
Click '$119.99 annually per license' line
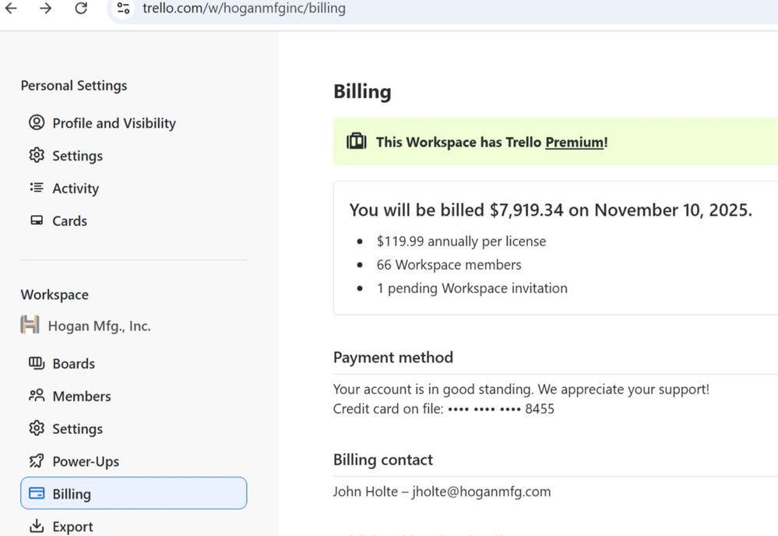point(462,242)
